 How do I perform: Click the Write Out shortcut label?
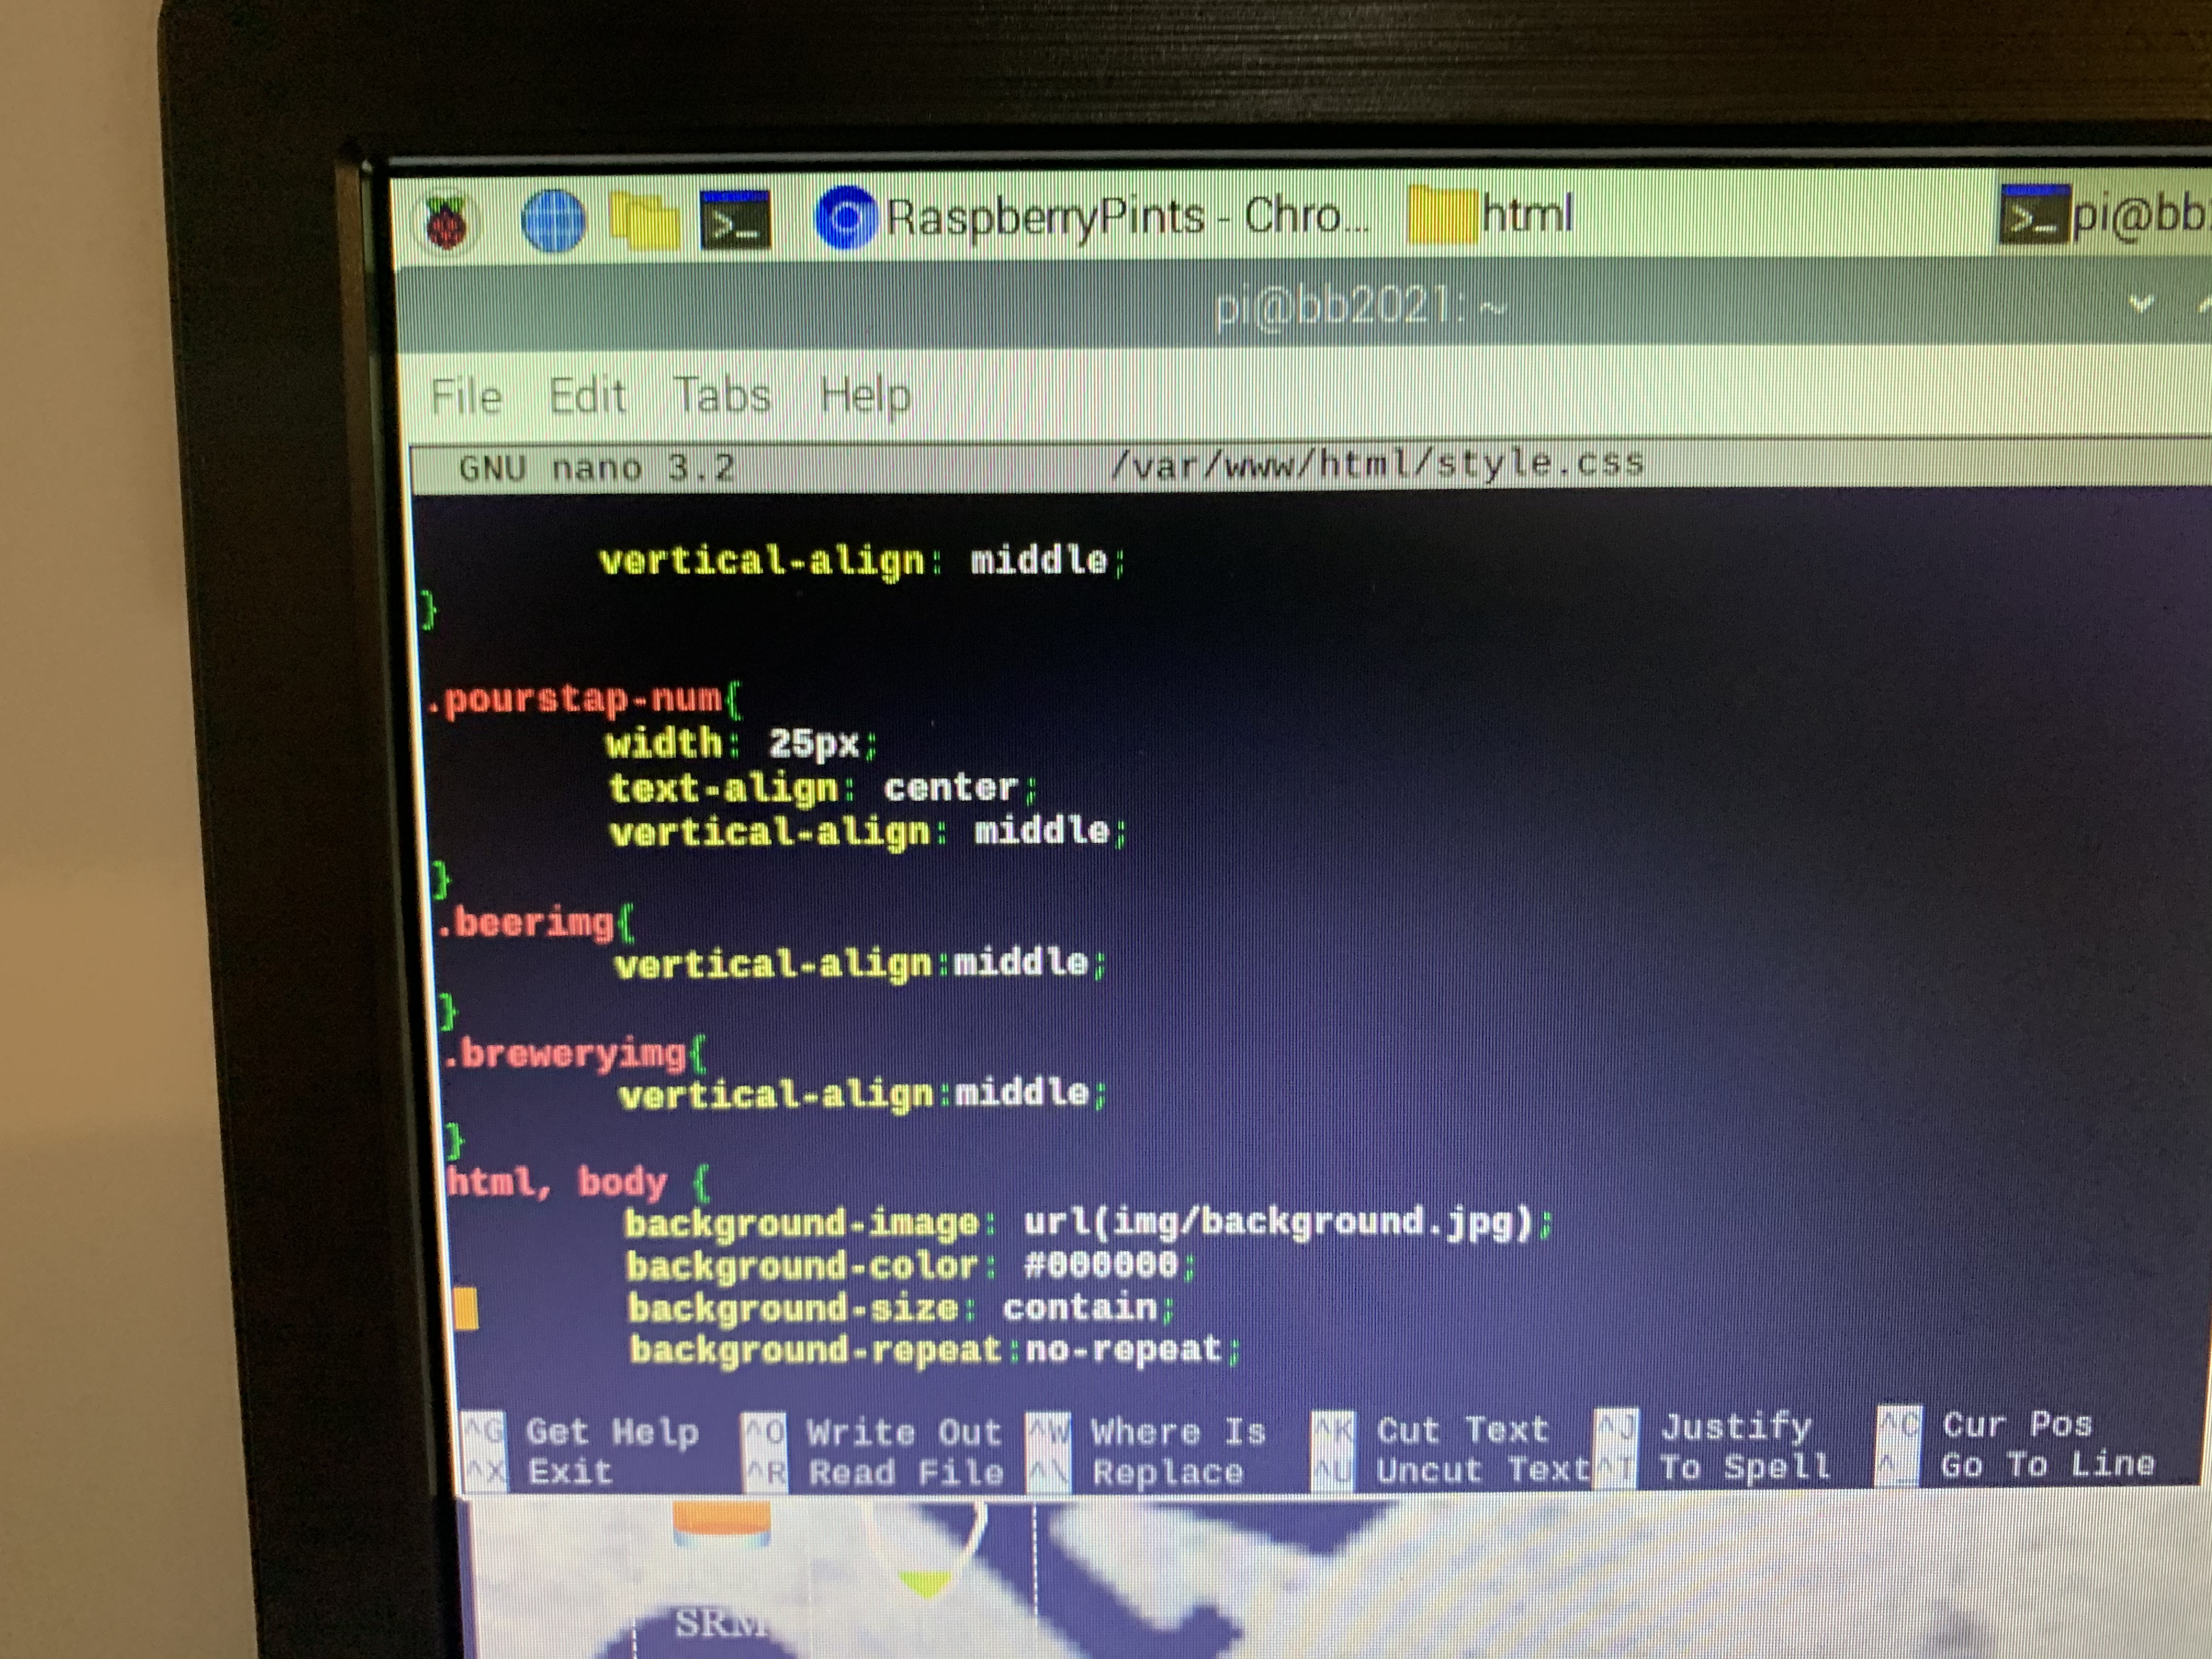(904, 1432)
